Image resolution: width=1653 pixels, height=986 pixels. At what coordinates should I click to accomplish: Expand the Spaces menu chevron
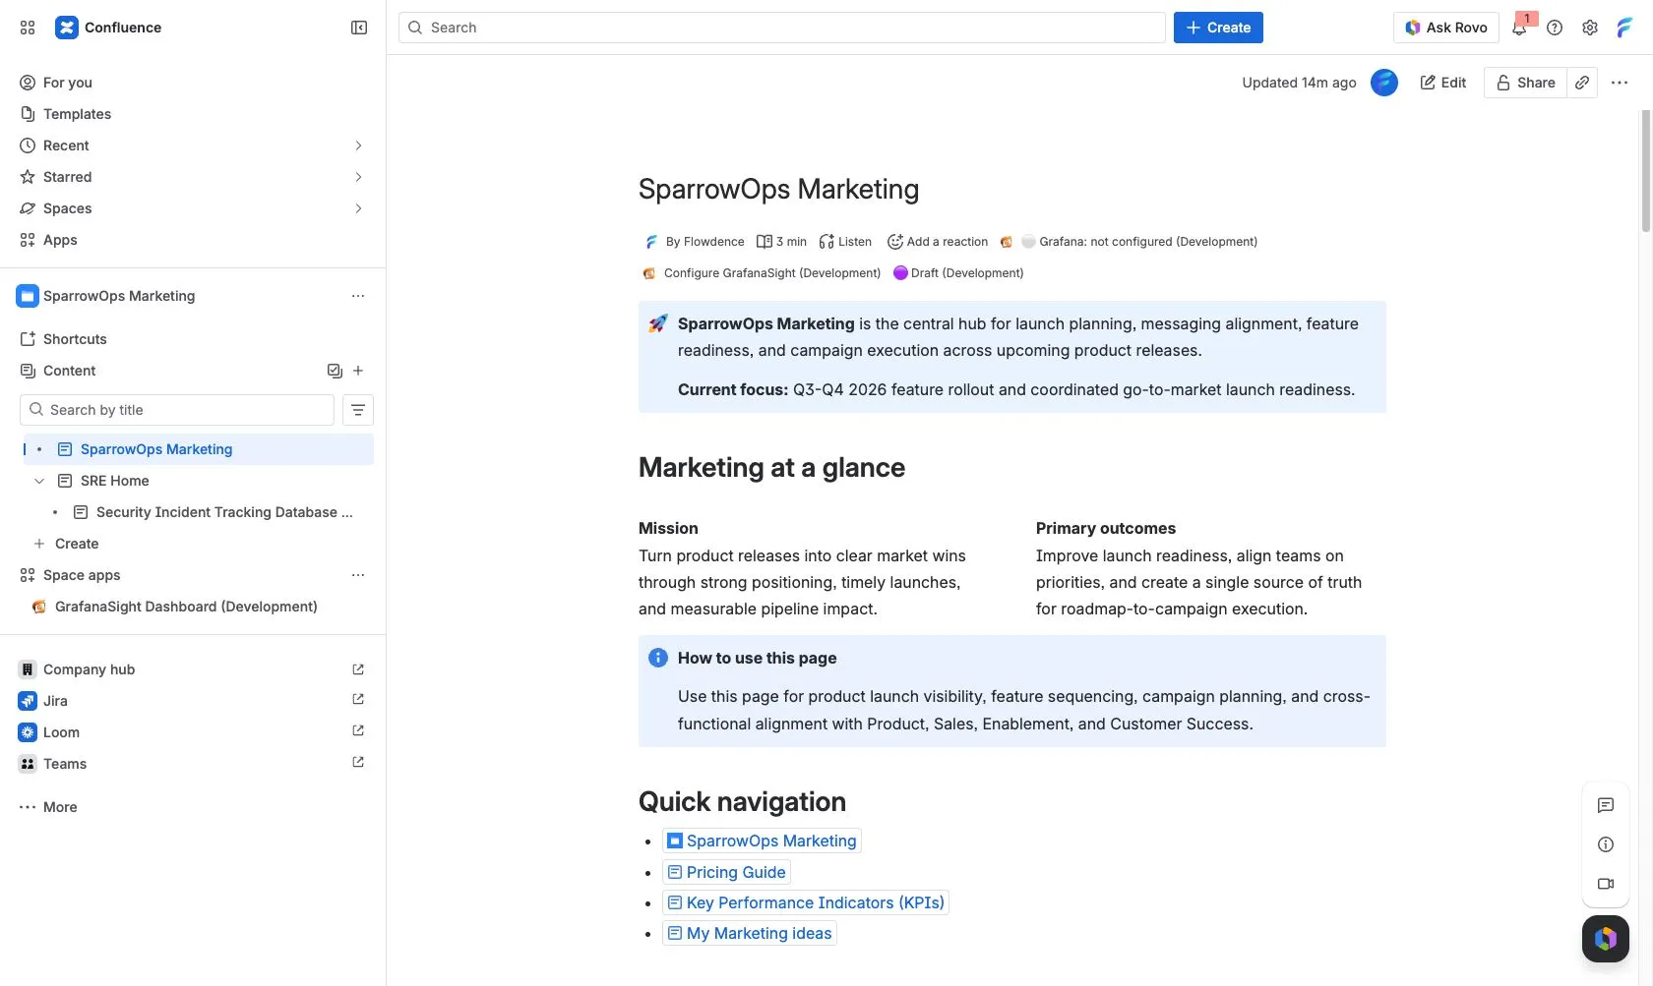pyautogui.click(x=358, y=208)
